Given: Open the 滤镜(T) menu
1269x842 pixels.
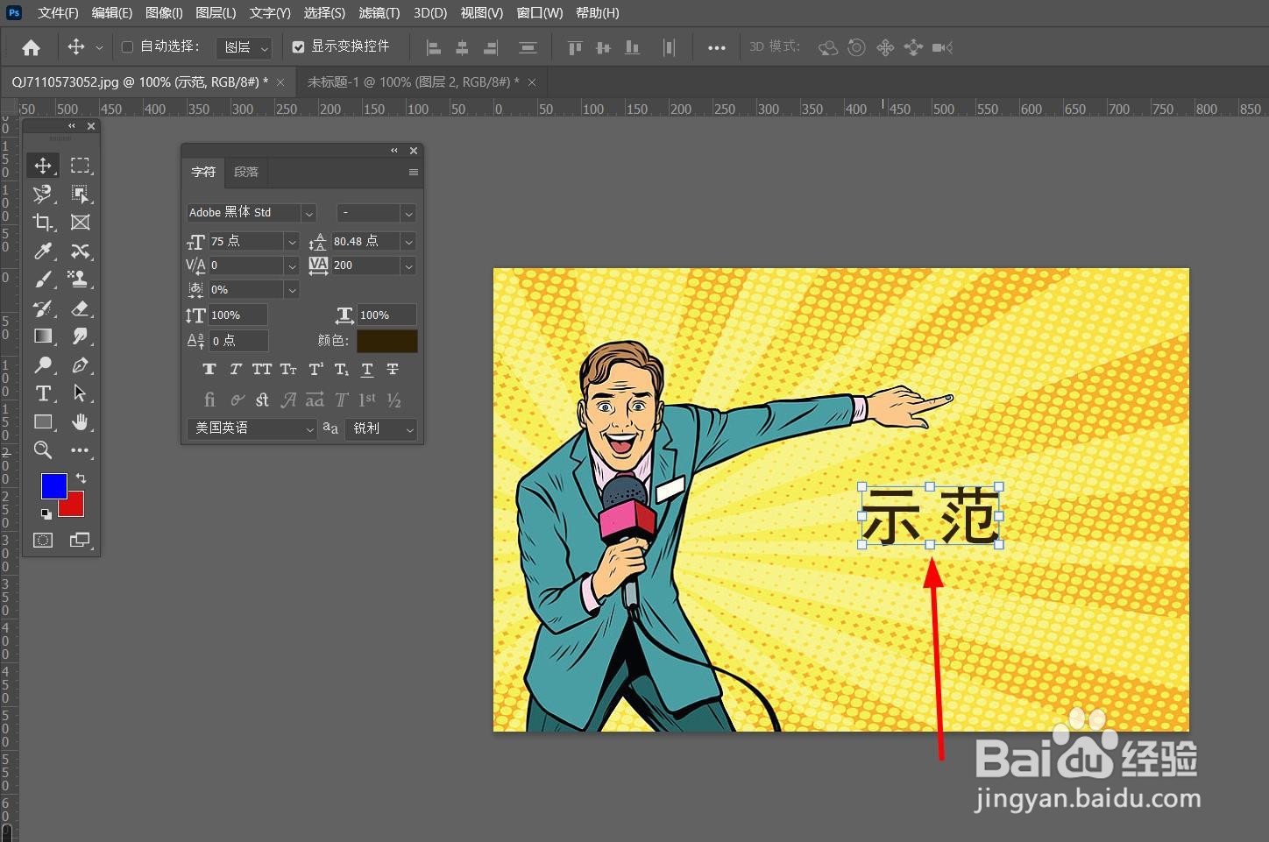Looking at the screenshot, I should 379,13.
